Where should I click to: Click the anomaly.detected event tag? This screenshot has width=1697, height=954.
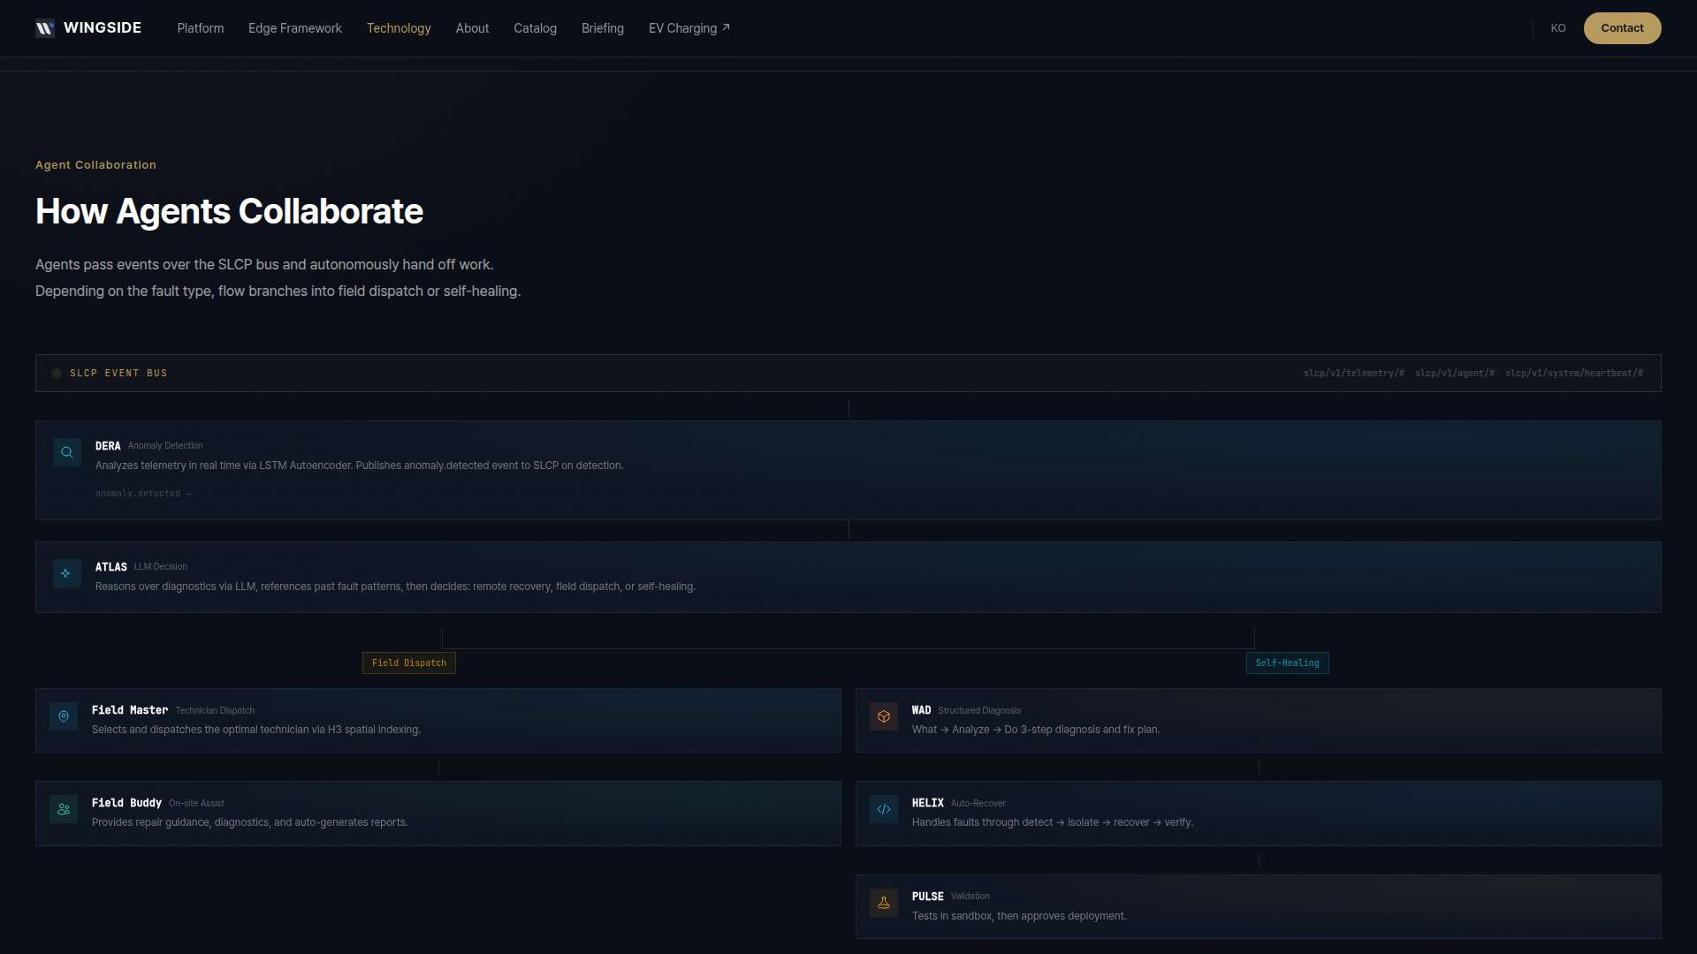click(x=143, y=494)
